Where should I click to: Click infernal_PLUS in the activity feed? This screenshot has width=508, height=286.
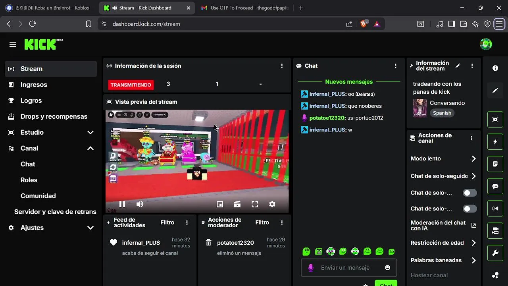141,243
